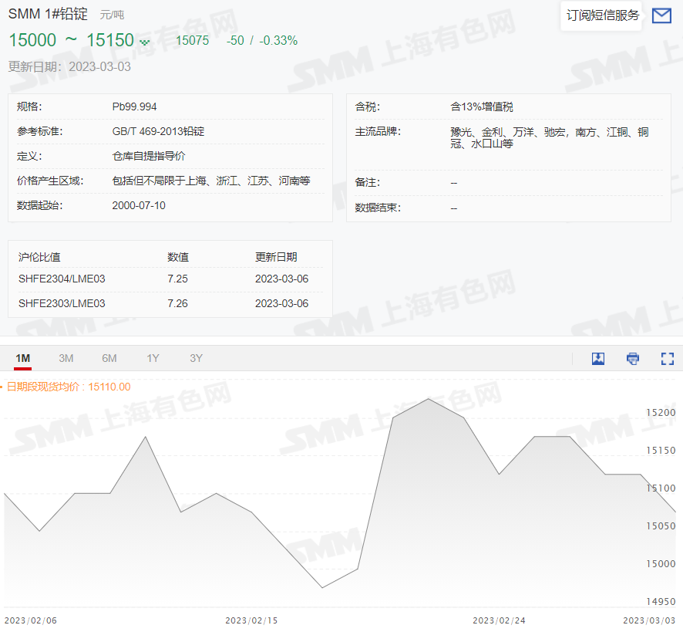Open the 1Y price history view
Image resolution: width=683 pixels, height=632 pixels.
pyautogui.click(x=152, y=358)
